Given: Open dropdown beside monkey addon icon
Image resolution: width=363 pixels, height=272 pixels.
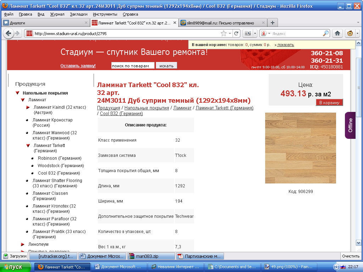Looking at the screenshot, I should pyautogui.click(x=357, y=34).
